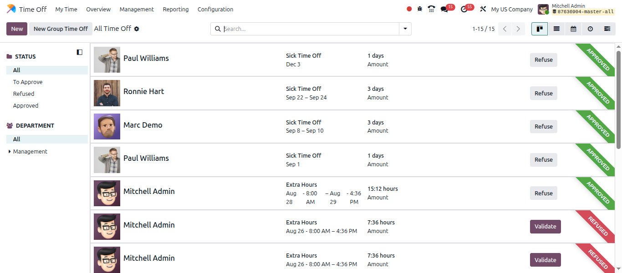Image resolution: width=622 pixels, height=273 pixels.
Task: Open the gear settings next to All Time Off
Action: [x=137, y=29]
